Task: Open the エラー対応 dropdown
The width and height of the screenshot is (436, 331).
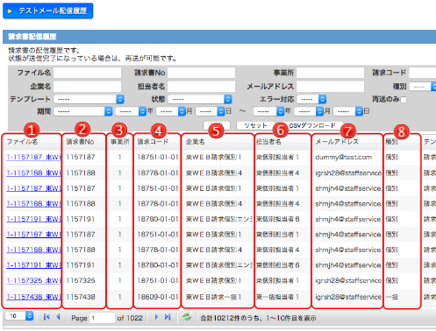Action: [x=311, y=99]
